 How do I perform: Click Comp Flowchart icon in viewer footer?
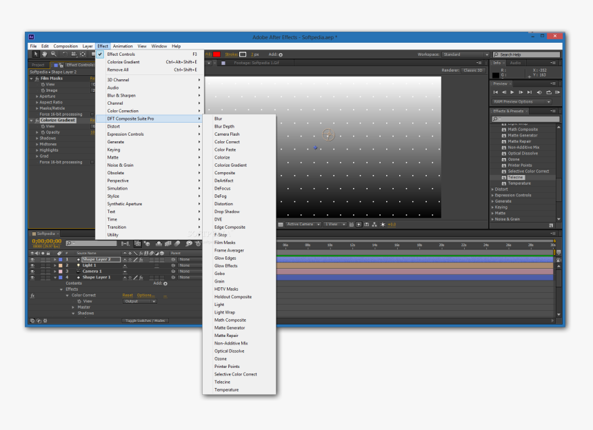pos(374,225)
